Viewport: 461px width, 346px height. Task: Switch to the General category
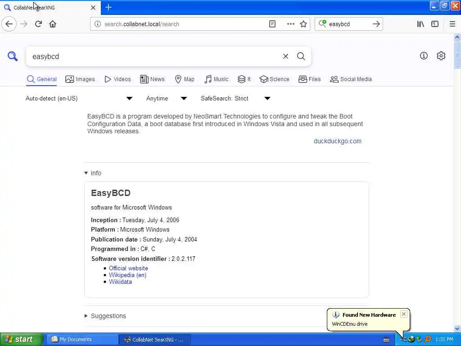pyautogui.click(x=41, y=79)
